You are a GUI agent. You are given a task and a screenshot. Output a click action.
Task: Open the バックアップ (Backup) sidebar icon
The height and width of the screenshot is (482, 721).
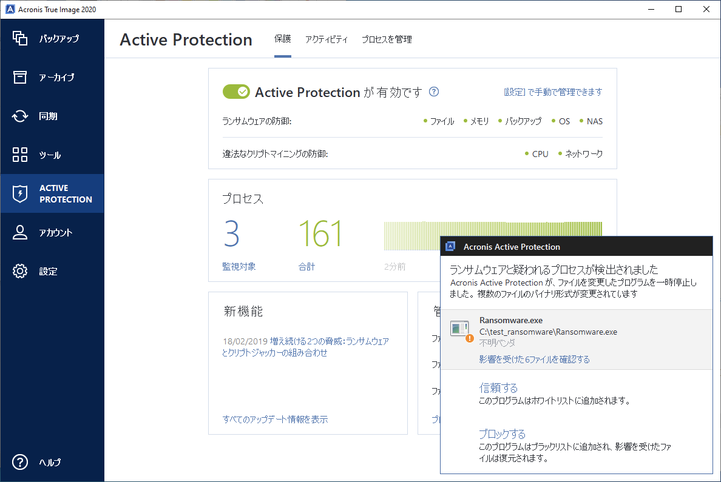click(x=20, y=38)
